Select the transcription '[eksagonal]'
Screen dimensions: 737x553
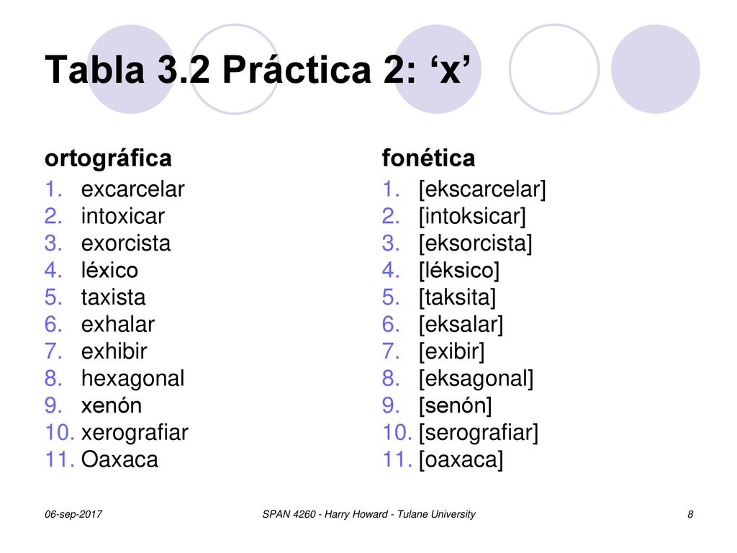[476, 379]
